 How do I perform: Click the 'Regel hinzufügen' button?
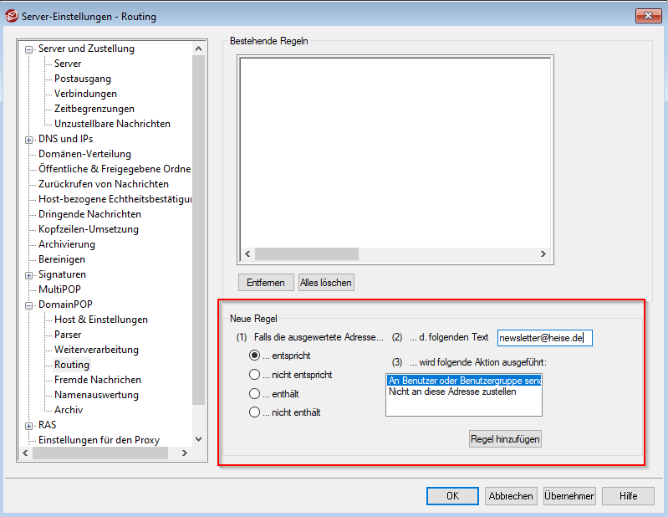(x=505, y=438)
